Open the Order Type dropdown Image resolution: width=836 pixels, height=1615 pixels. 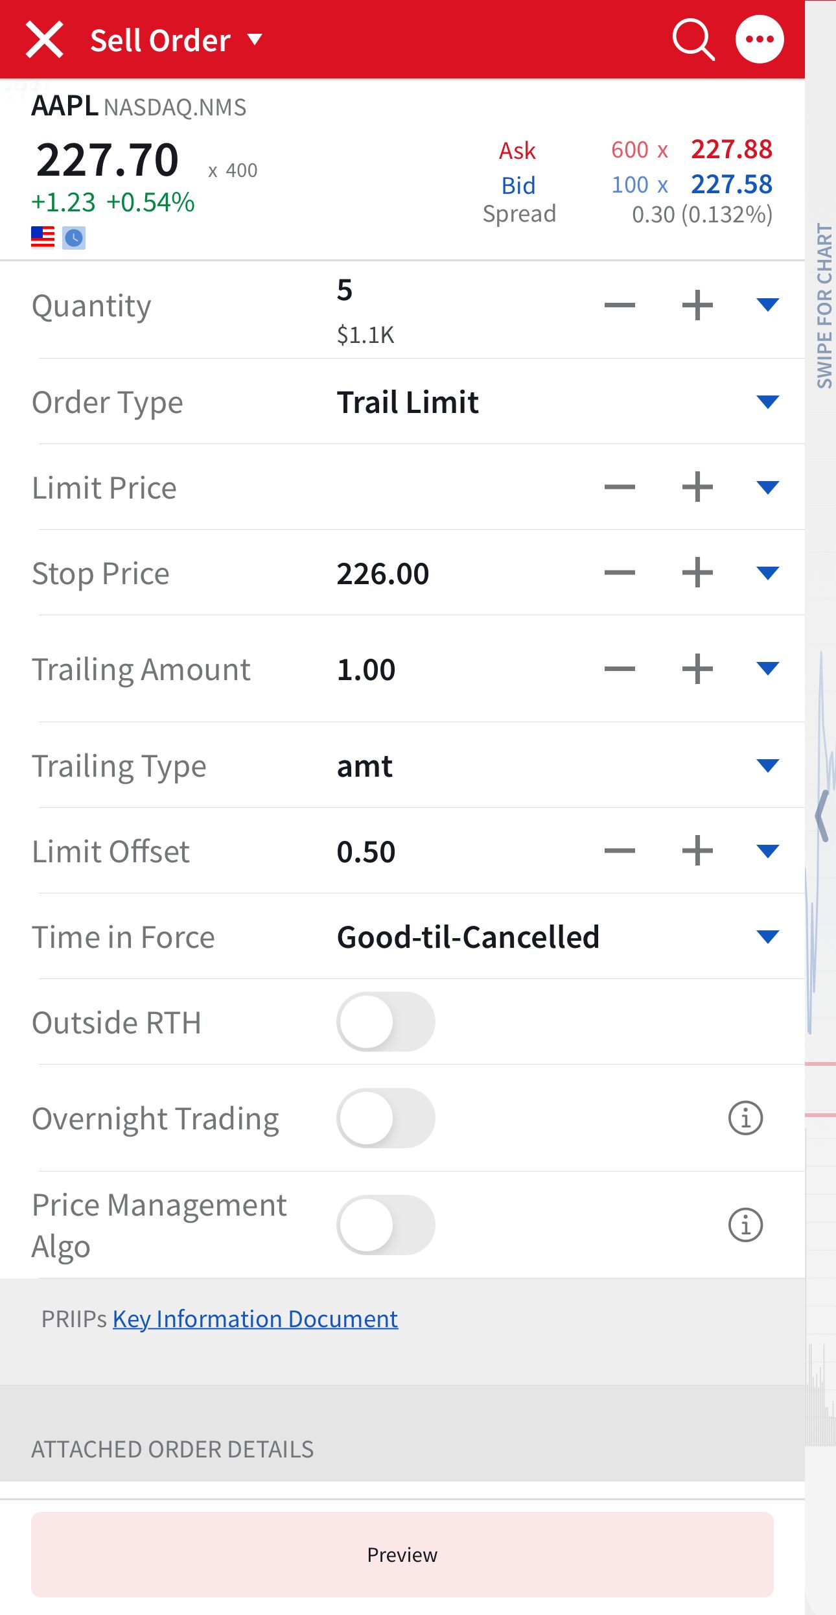coord(767,402)
